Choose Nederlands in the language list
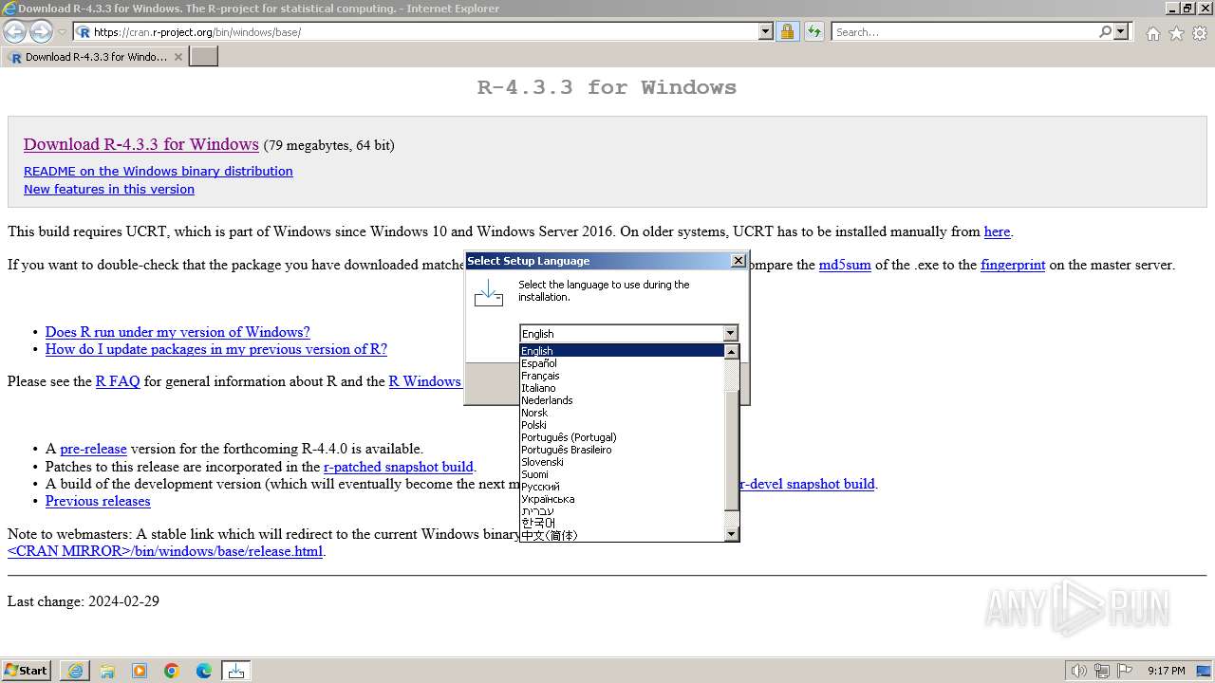Image resolution: width=1215 pixels, height=683 pixels. click(622, 400)
